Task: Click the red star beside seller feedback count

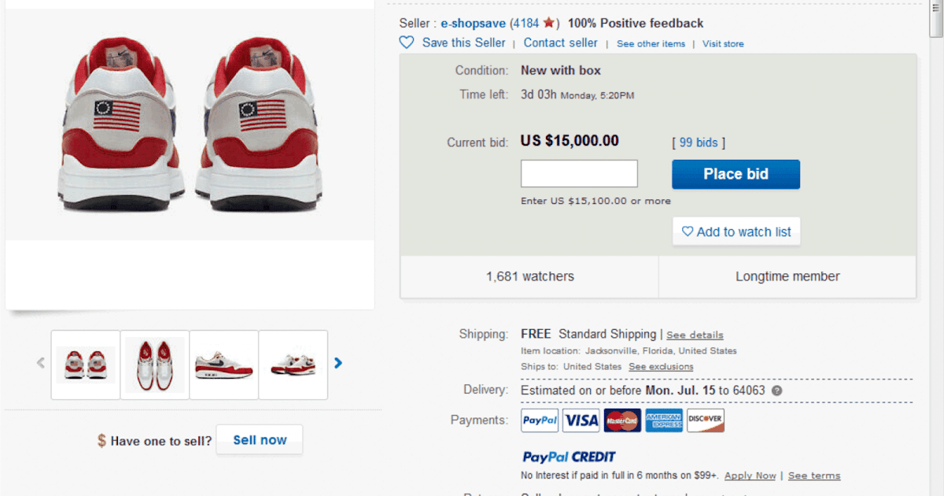Action: (550, 23)
